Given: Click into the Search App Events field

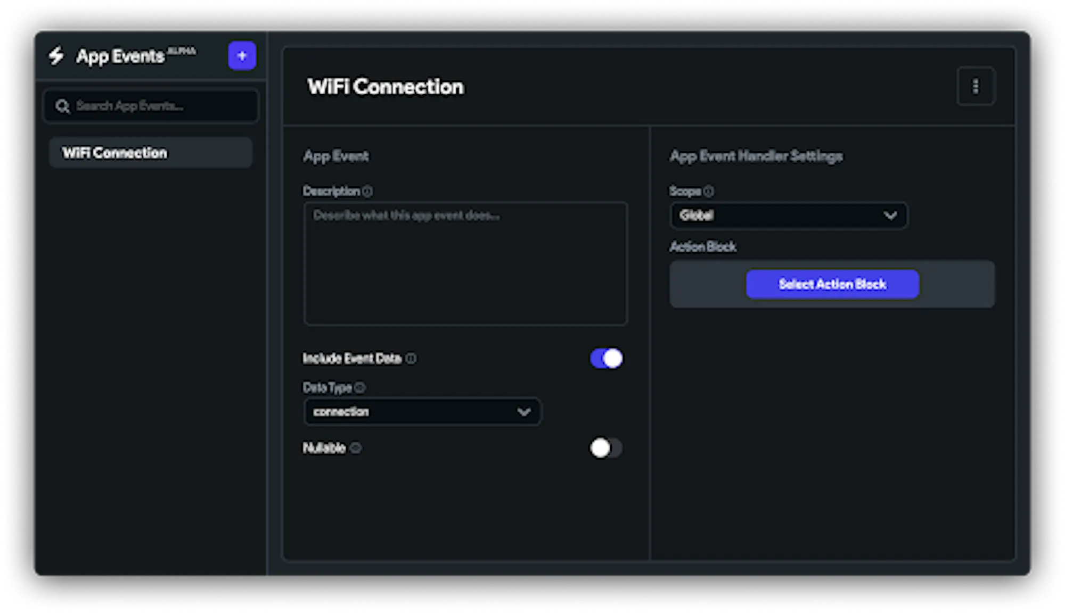Looking at the screenshot, I should [x=151, y=106].
